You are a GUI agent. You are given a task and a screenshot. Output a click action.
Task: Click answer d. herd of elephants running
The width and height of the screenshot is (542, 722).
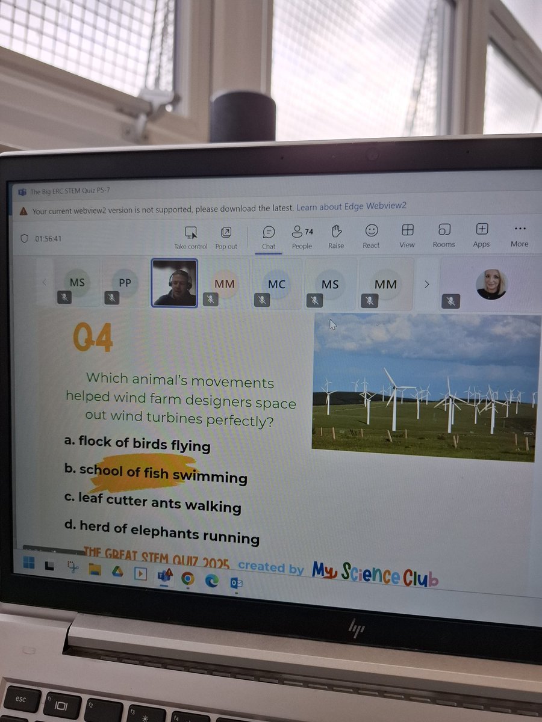coord(162,532)
